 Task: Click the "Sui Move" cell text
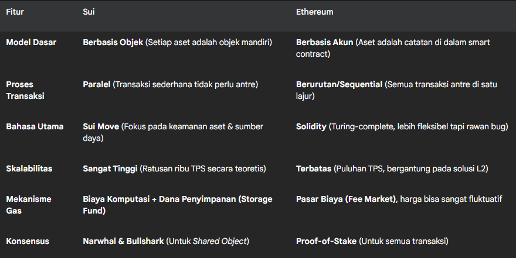pyautogui.click(x=101, y=127)
